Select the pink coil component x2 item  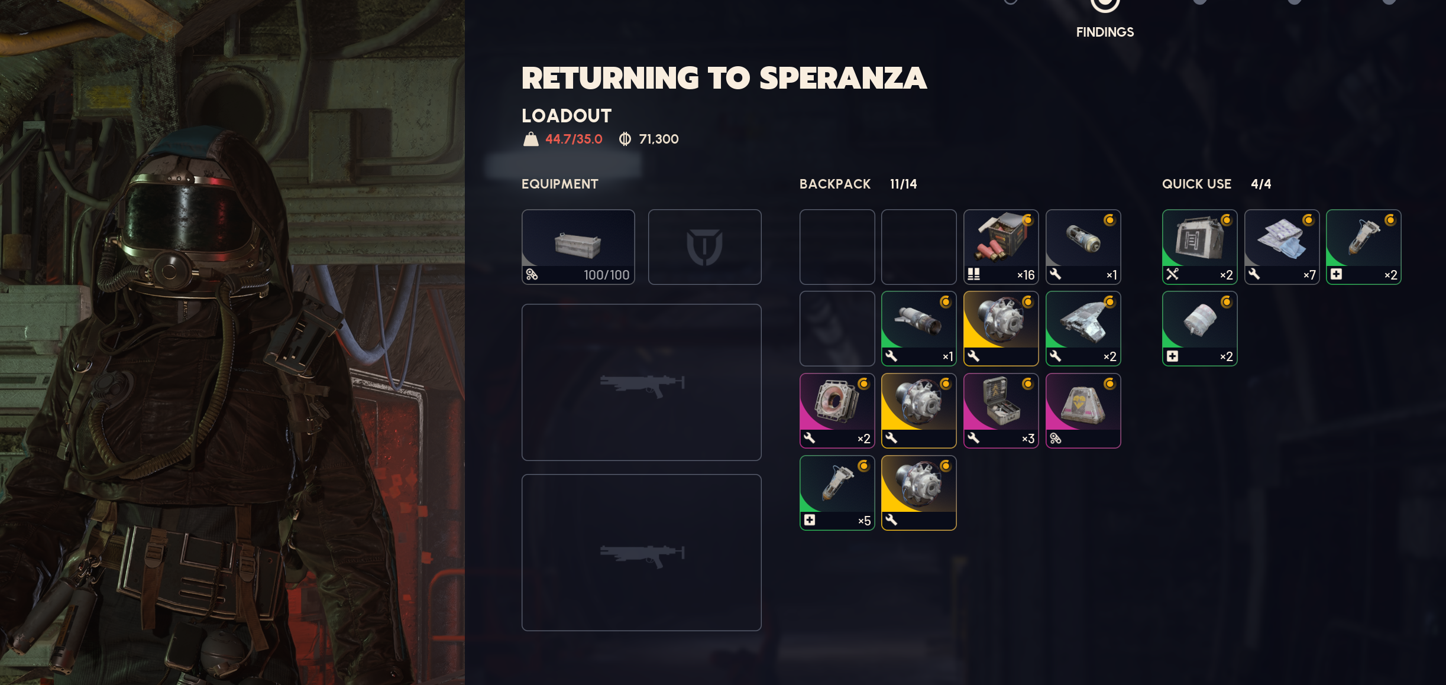point(837,411)
